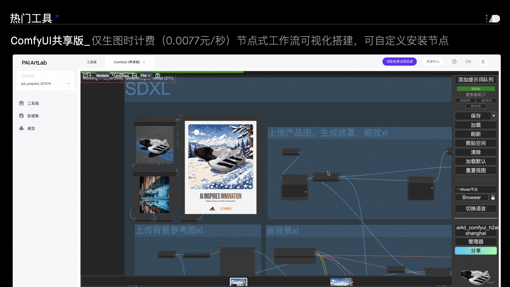Viewport: 510px width, 287px height.
Task: Click the white sneaker input image thumbnail
Action: point(155,145)
